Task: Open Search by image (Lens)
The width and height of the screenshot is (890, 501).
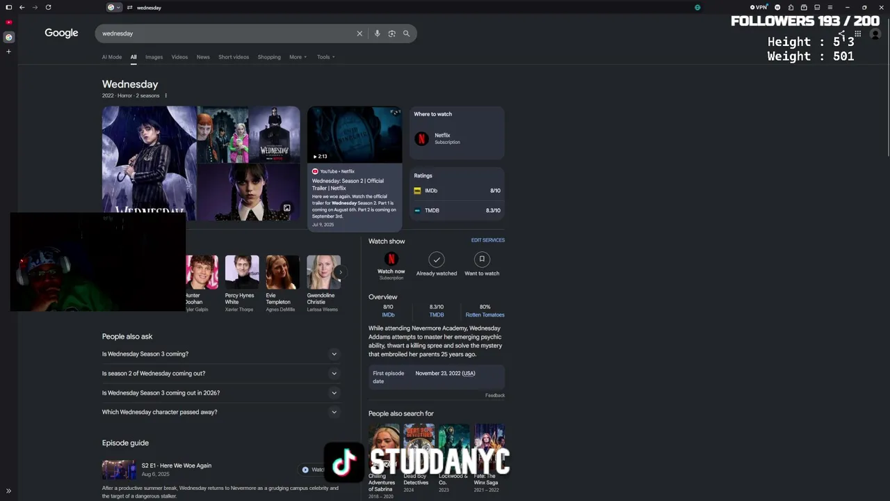Action: pos(391,33)
